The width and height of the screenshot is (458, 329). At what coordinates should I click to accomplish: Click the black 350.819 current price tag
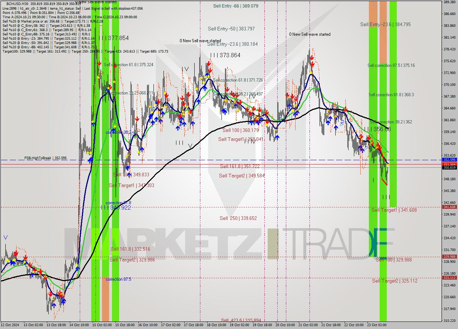449,167
